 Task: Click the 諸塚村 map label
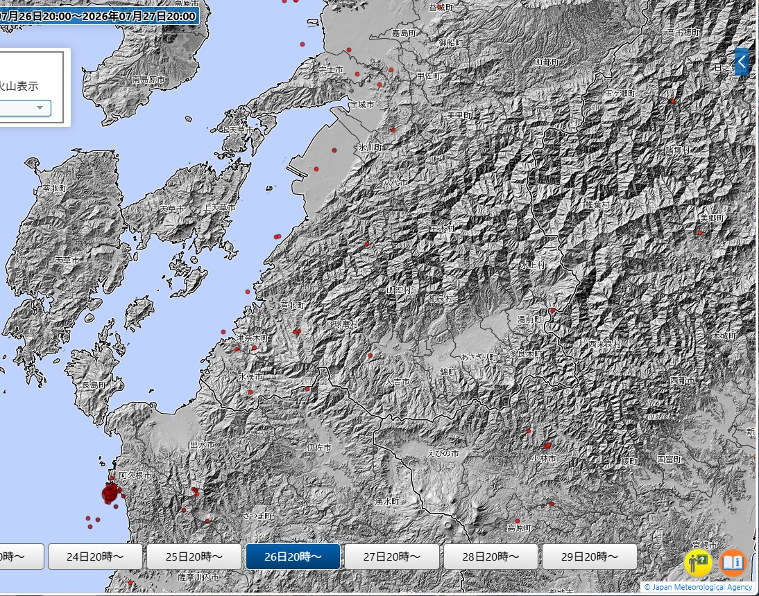click(678, 150)
